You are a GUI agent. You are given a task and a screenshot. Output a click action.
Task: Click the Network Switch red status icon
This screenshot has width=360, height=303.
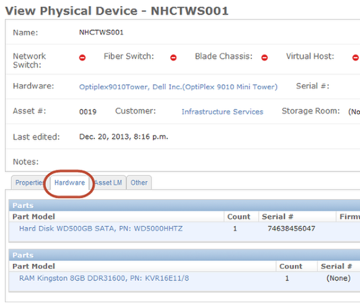coord(82,57)
